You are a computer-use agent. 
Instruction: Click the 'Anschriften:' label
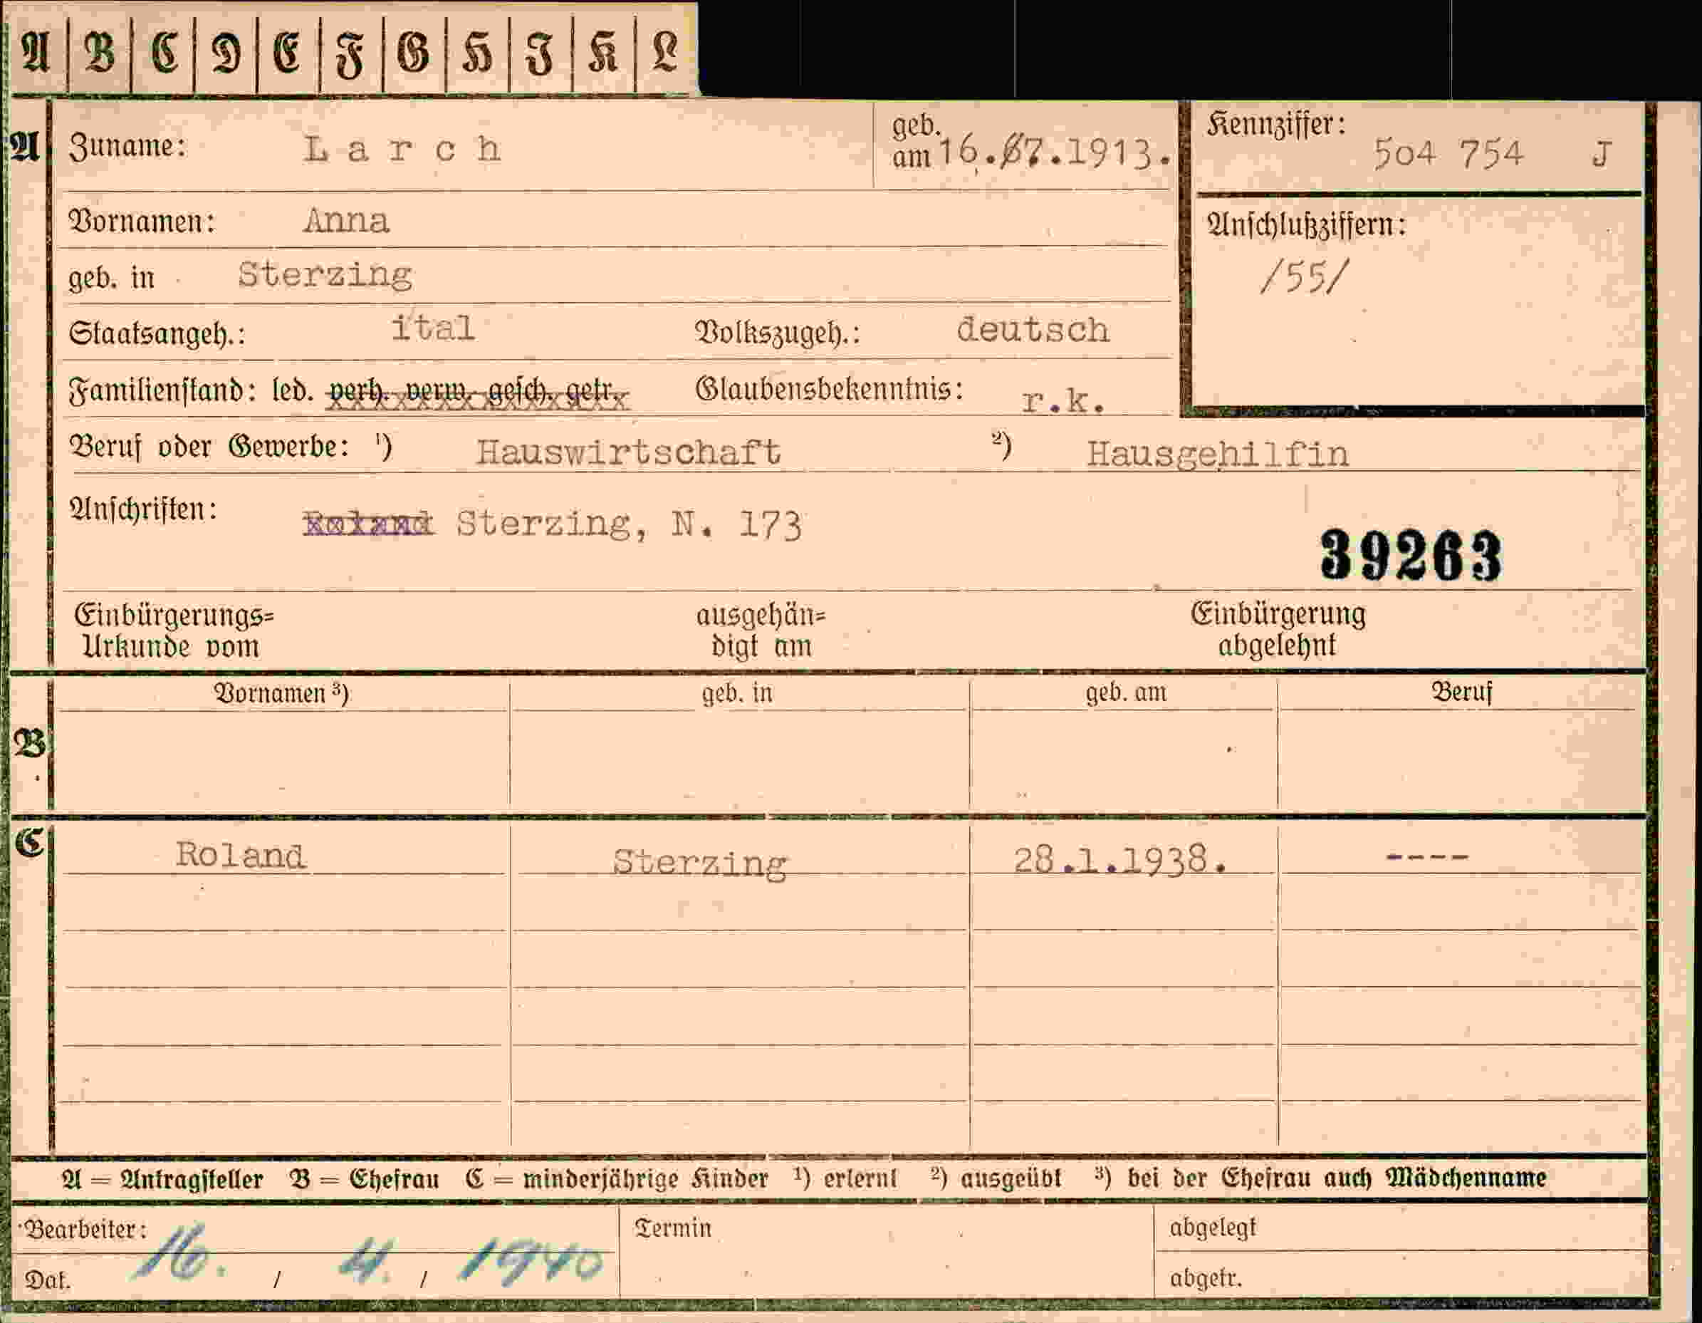pos(143,510)
